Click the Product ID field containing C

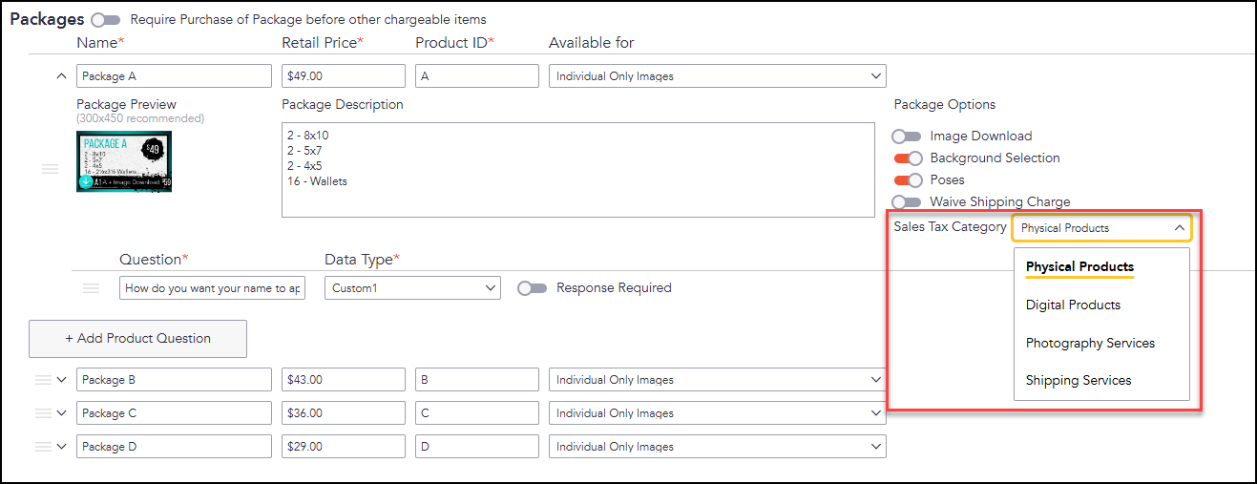point(477,413)
